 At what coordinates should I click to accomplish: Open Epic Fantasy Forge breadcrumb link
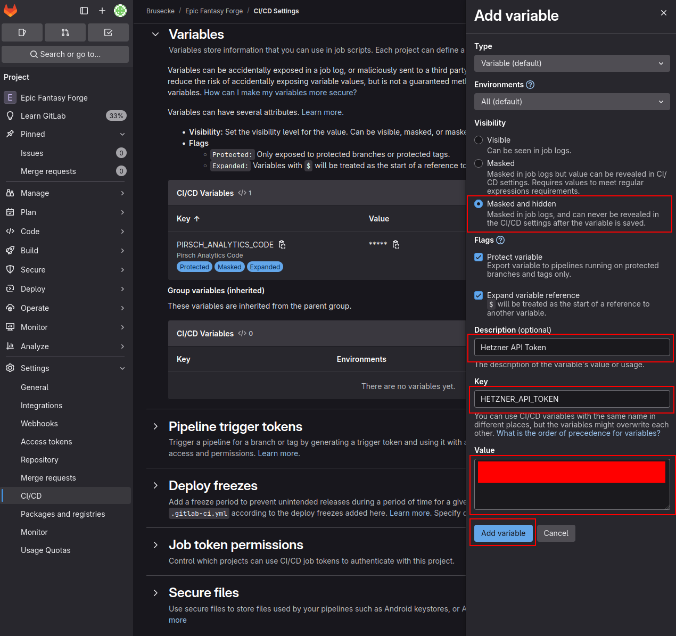pyautogui.click(x=214, y=11)
